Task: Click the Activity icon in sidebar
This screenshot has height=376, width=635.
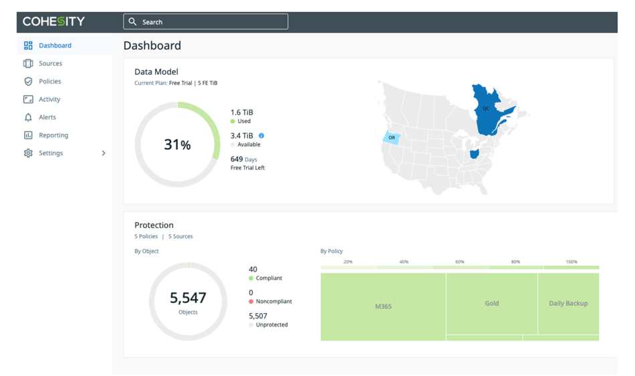Action: (x=28, y=99)
